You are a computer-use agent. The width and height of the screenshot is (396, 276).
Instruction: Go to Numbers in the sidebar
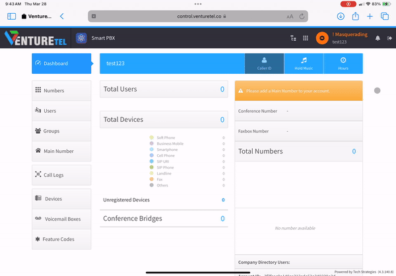pyautogui.click(x=61, y=90)
